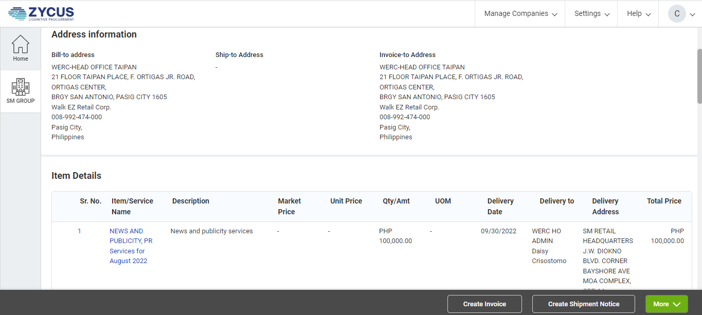Viewport: 702px width, 315px height.
Task: Click Create Shipment Notice button
Action: pyautogui.click(x=583, y=304)
